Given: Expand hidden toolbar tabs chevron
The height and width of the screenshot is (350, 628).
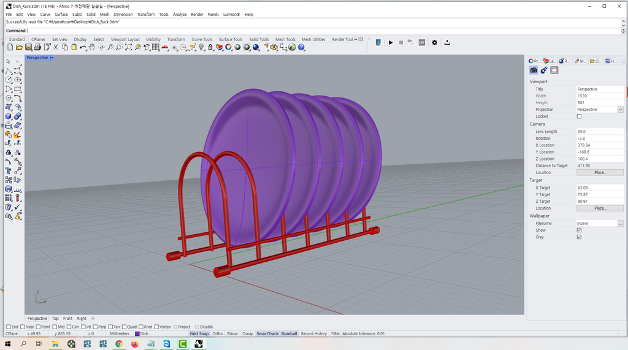Looking at the screenshot, I should tap(356, 39).
